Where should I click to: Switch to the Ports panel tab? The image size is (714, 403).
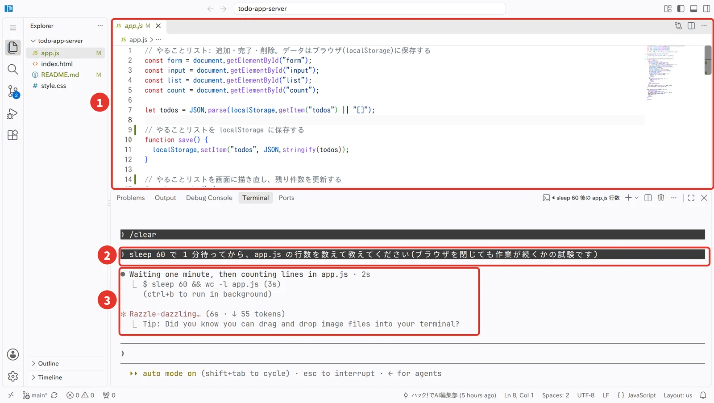[x=286, y=198]
